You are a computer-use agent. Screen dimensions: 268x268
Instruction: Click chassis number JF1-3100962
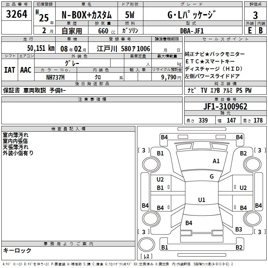point(225,107)
